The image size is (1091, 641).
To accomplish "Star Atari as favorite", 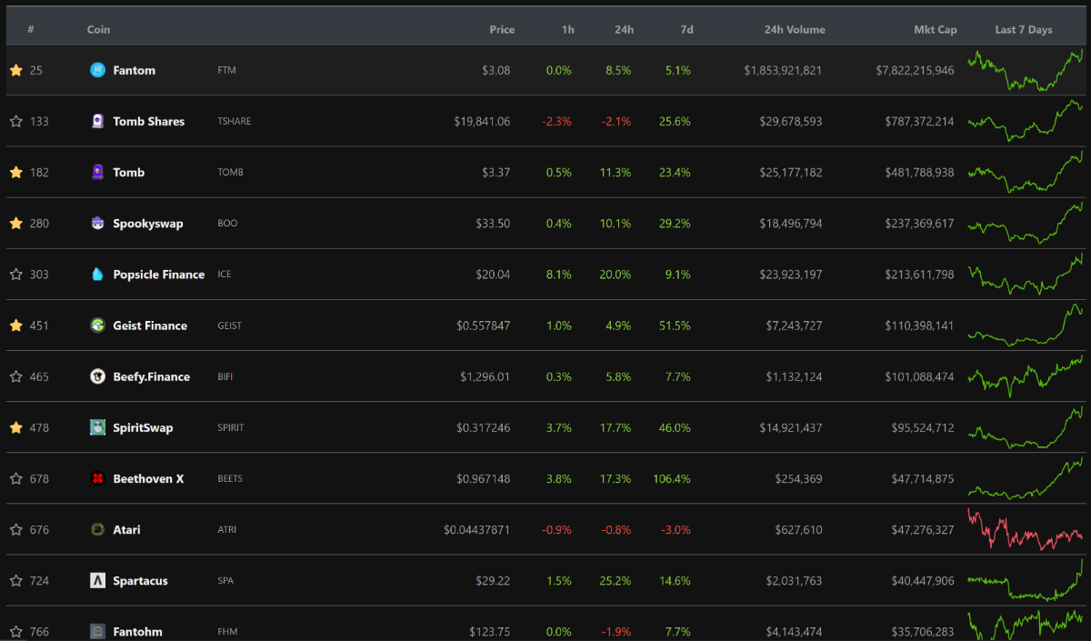I will 15,529.
